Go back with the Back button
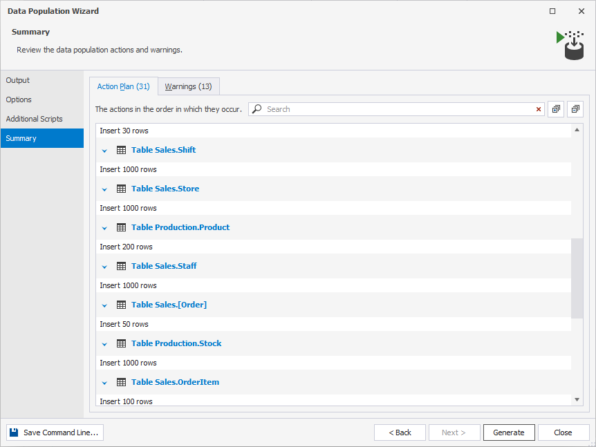Image resolution: width=596 pixels, height=447 pixels. pos(400,432)
